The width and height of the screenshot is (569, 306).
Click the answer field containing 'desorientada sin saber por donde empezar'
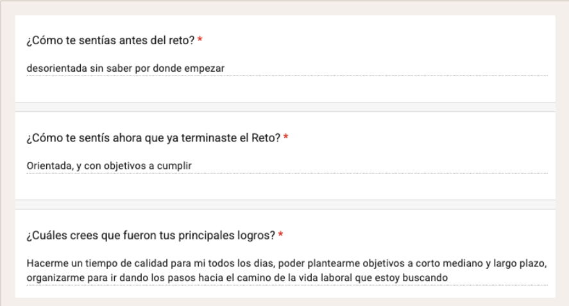point(287,68)
